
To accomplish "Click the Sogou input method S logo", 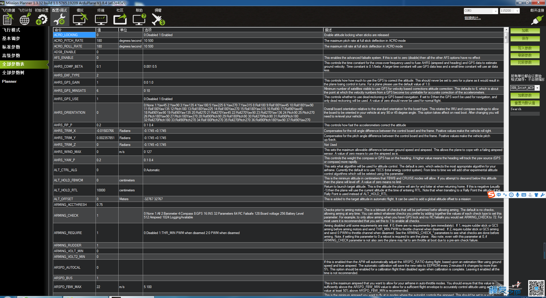I will (491, 194).
